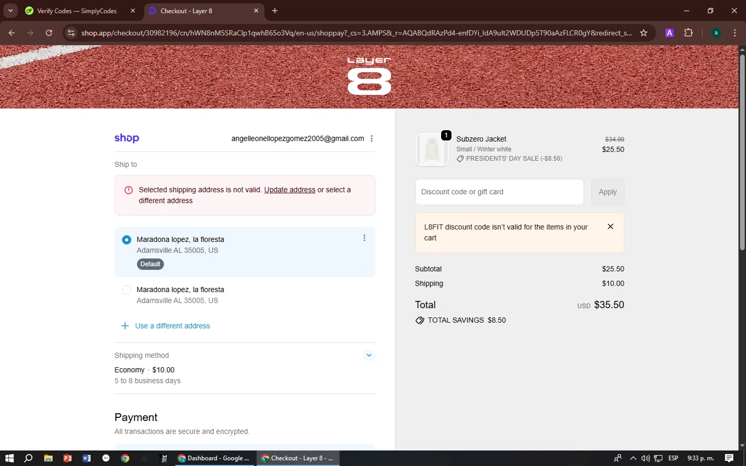The width and height of the screenshot is (746, 466).
Task: Click the PRESIDENTS' DAY SALE discount label
Action: 514,158
